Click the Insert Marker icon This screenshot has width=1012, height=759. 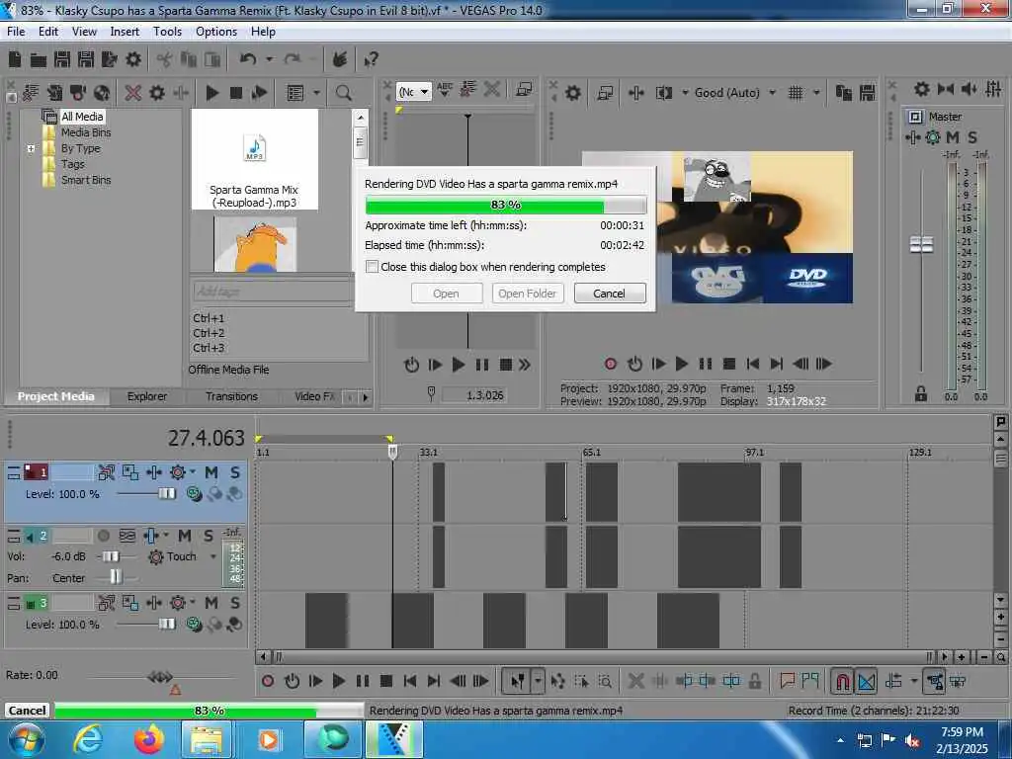(787, 680)
